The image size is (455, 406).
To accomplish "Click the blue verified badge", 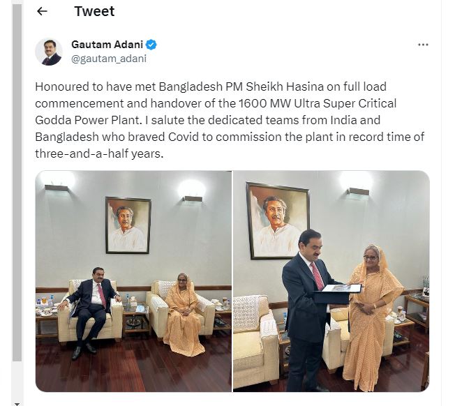I will point(151,45).
